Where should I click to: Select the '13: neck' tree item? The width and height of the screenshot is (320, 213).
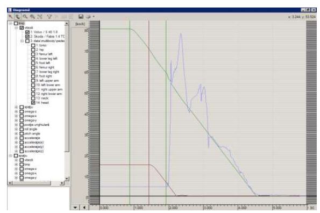[x=42, y=98]
